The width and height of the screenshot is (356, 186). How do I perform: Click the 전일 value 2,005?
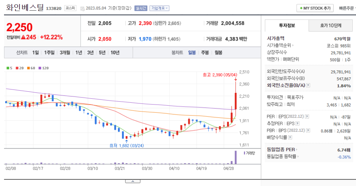pyautogui.click(x=105, y=23)
